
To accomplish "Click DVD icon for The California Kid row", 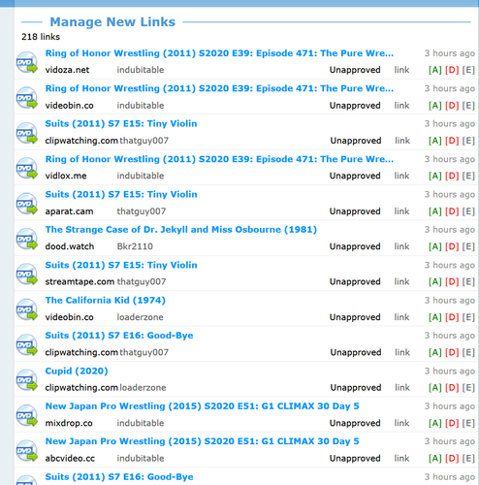I will point(27,309).
